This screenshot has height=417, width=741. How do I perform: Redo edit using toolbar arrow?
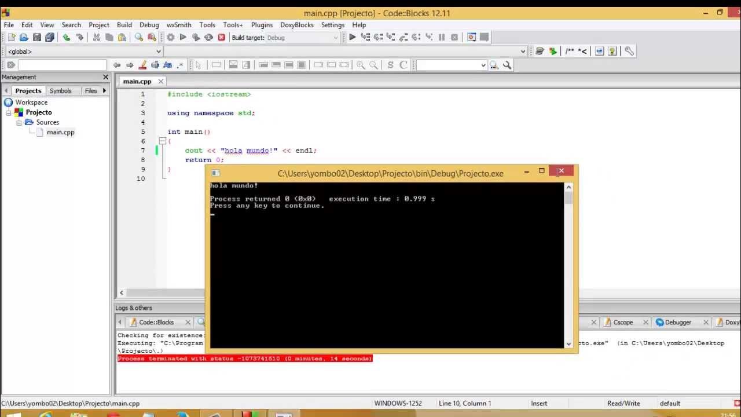(x=79, y=38)
